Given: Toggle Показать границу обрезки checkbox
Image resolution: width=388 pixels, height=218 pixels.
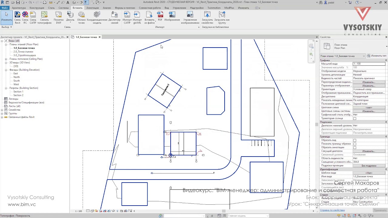Looking at the screenshot, I should [355, 144].
